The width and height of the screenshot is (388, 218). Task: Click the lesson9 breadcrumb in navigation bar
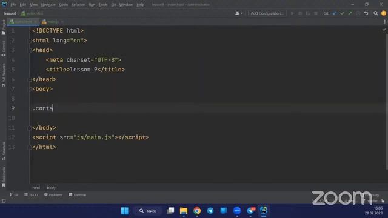[10, 13]
